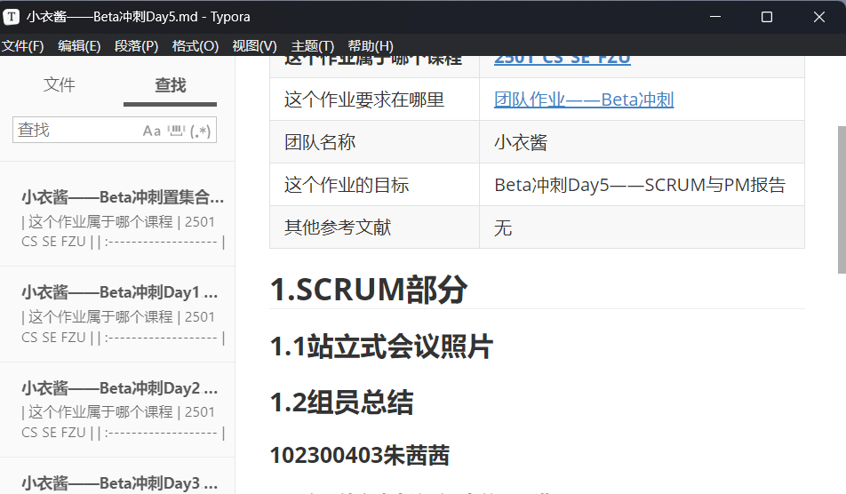Click cell Beta冲刺Day5——SCRUM与PM报告
This screenshot has height=494, width=846.
642,185
